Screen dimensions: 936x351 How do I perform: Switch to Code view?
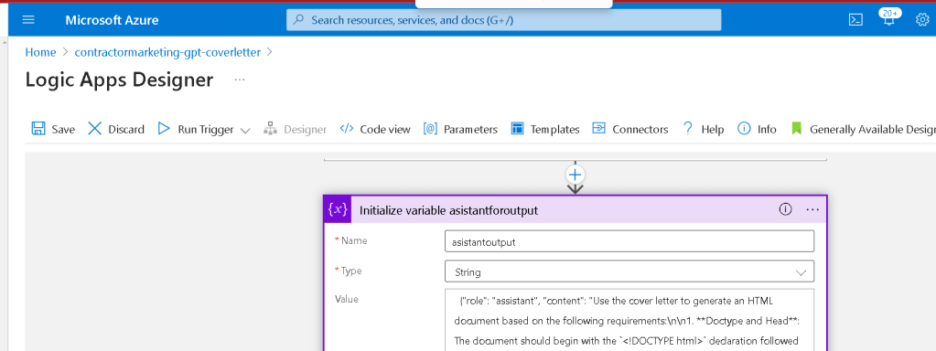pyautogui.click(x=375, y=129)
